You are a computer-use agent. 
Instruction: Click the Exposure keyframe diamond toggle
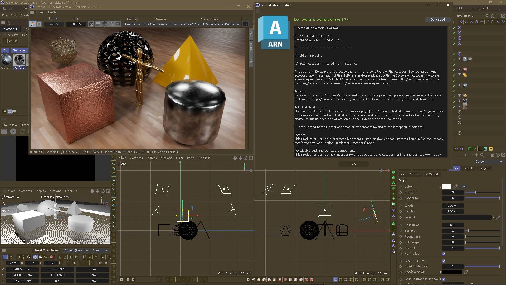point(401,198)
